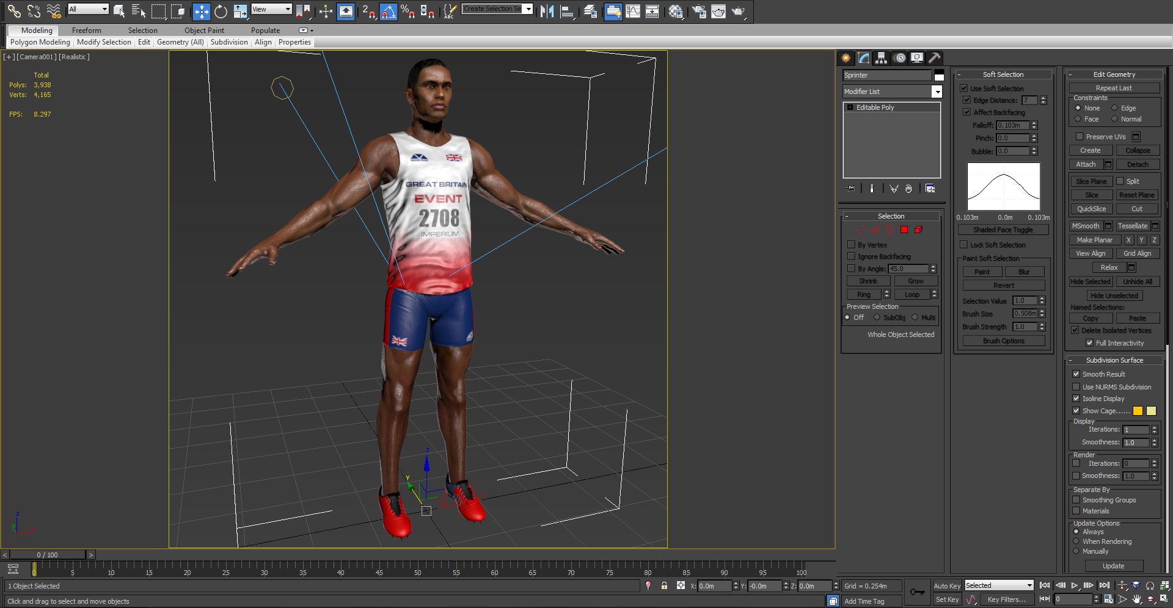Open the Hierarchy command panel tab

click(x=881, y=57)
